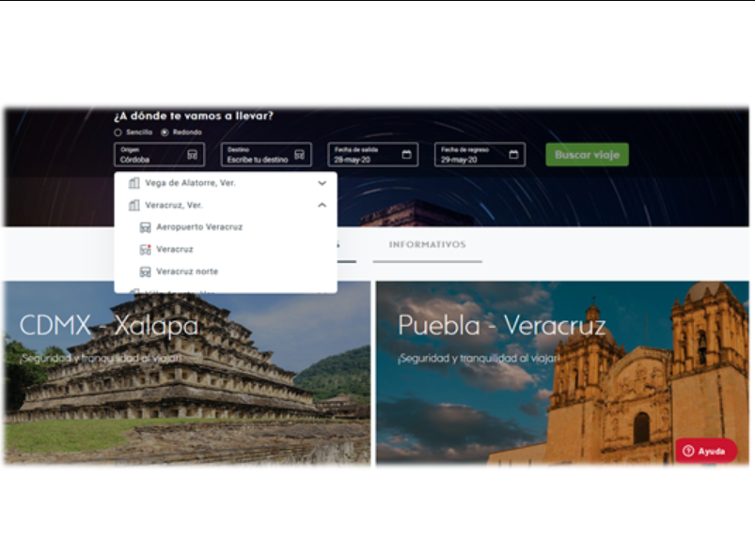Click the bus icon next to Aeropuerto Veracruz
This screenshot has height=540, width=755.
[145, 227]
